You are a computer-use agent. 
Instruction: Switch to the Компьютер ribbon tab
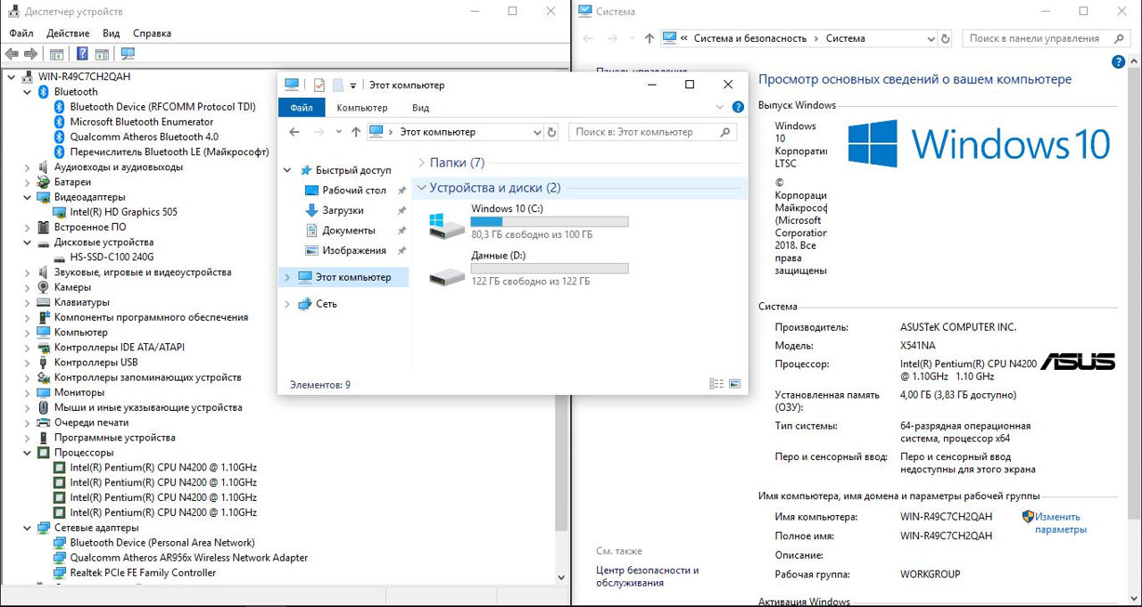click(361, 108)
